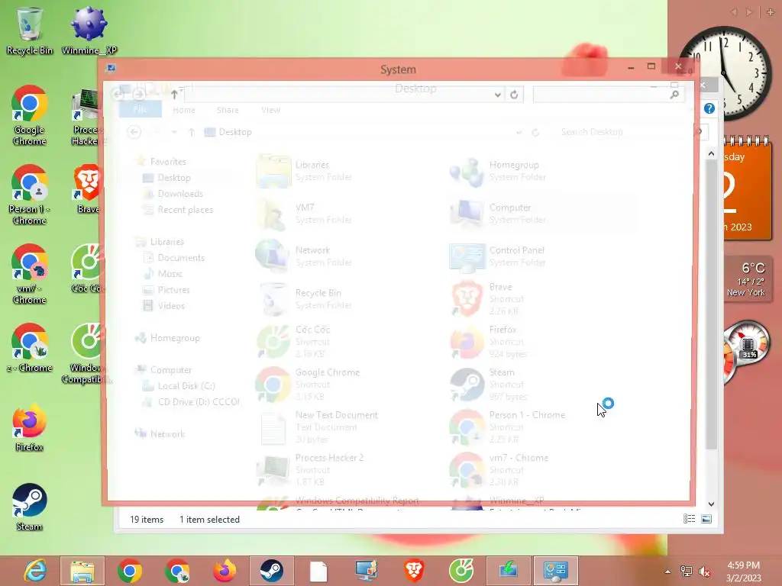
Task: Open Firefox from the taskbar
Action: coord(225,571)
